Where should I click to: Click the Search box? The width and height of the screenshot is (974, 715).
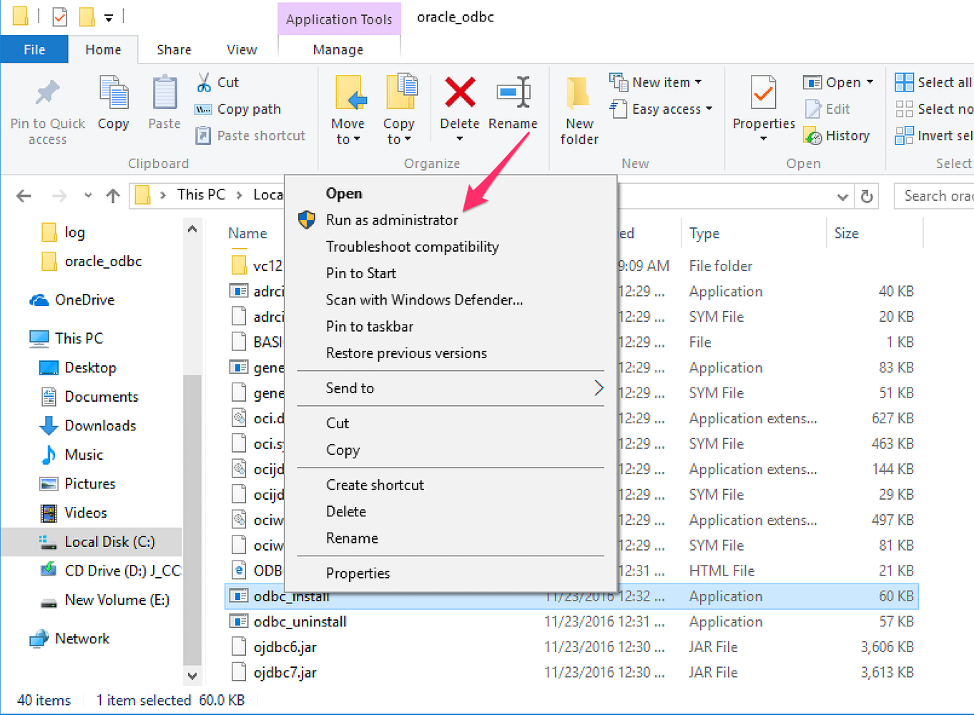(935, 196)
